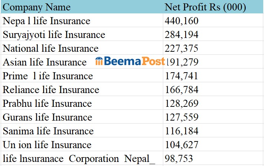
Task: Select the Asian life Insurance cell
Action: (45, 62)
